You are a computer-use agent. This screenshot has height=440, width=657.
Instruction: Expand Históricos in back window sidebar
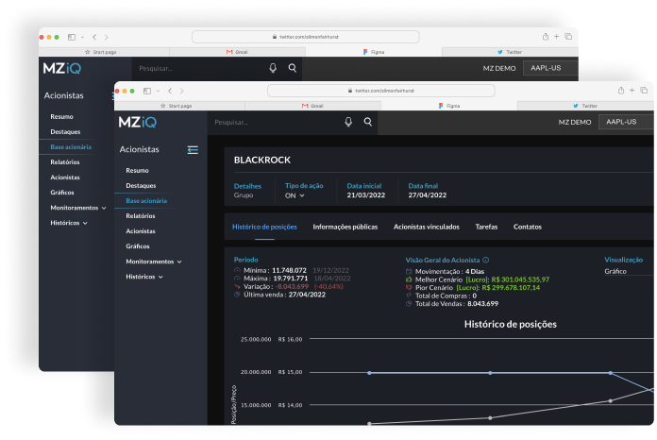(69, 223)
